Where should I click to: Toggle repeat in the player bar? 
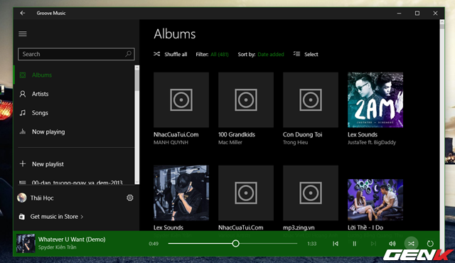click(430, 244)
